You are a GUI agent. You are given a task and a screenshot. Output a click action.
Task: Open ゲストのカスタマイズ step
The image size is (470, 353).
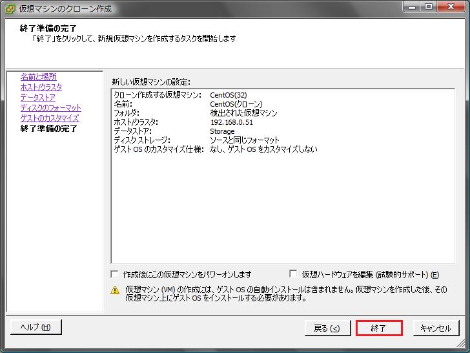(x=50, y=118)
